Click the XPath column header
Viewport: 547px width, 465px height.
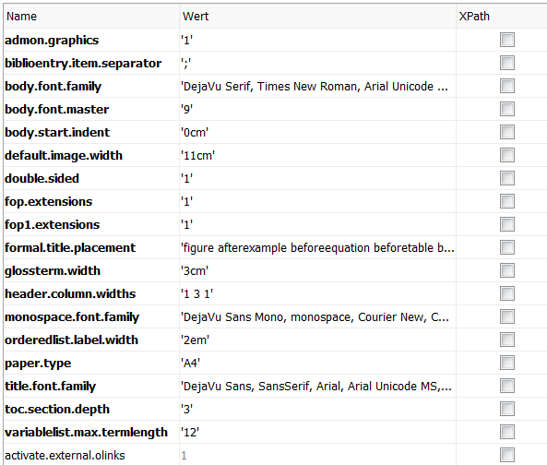click(502, 16)
